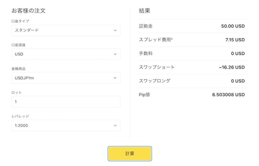Screen dimensions: 259x166
Task: Select the Pip値 value 6.503008 USD
Action: pyautogui.click(x=228, y=95)
